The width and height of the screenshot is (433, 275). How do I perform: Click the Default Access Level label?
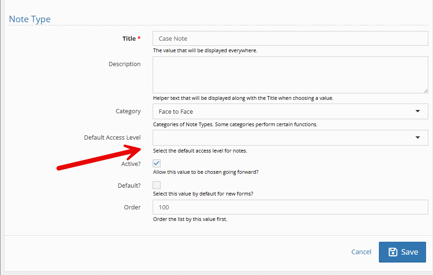pyautogui.click(x=112, y=138)
